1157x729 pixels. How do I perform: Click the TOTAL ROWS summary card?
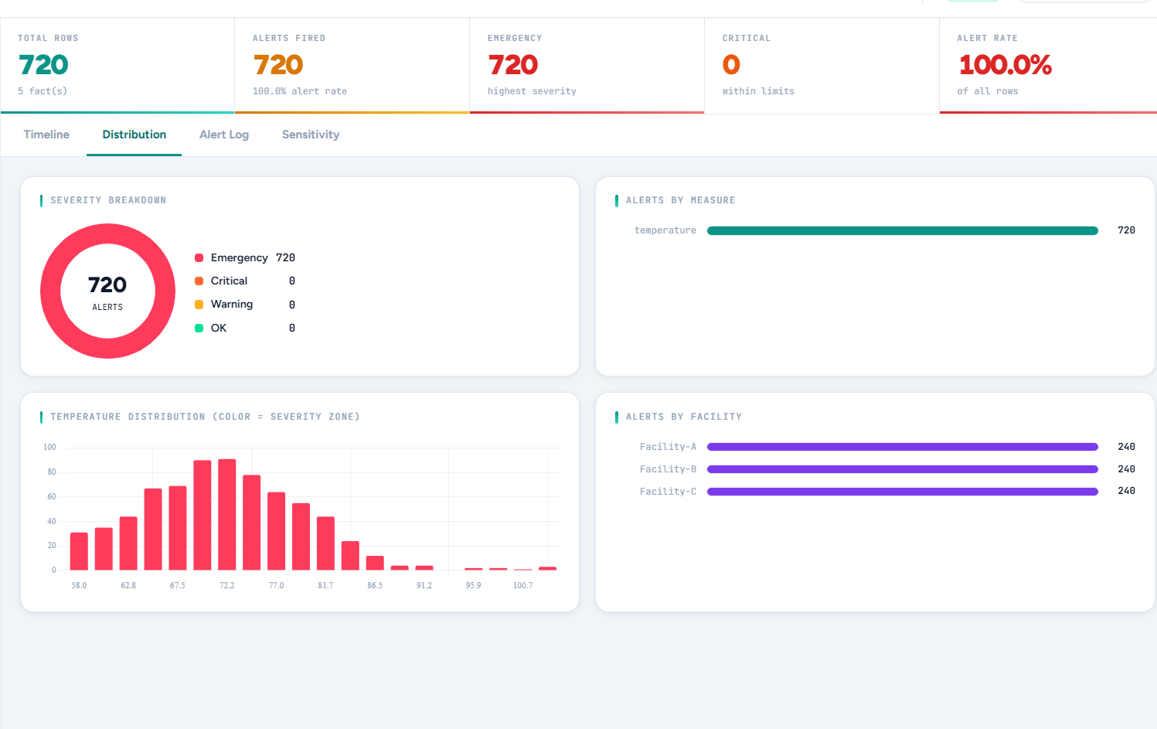[x=117, y=65]
